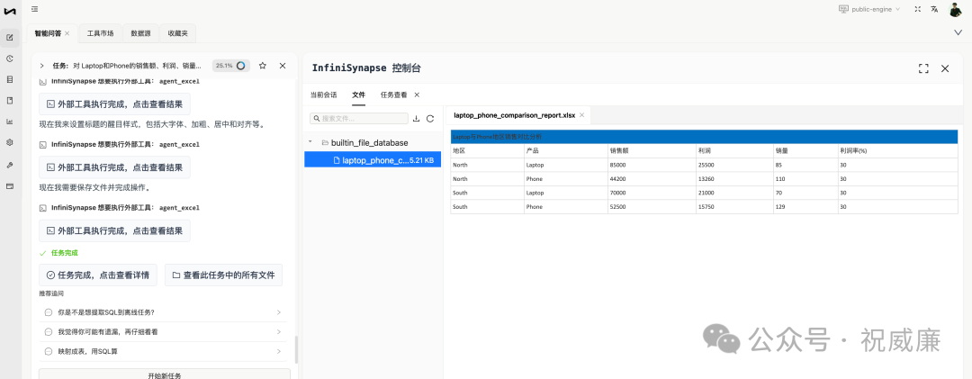Click the new chat edit icon in sidebar
This screenshot has height=379, width=972.
[x=10, y=38]
